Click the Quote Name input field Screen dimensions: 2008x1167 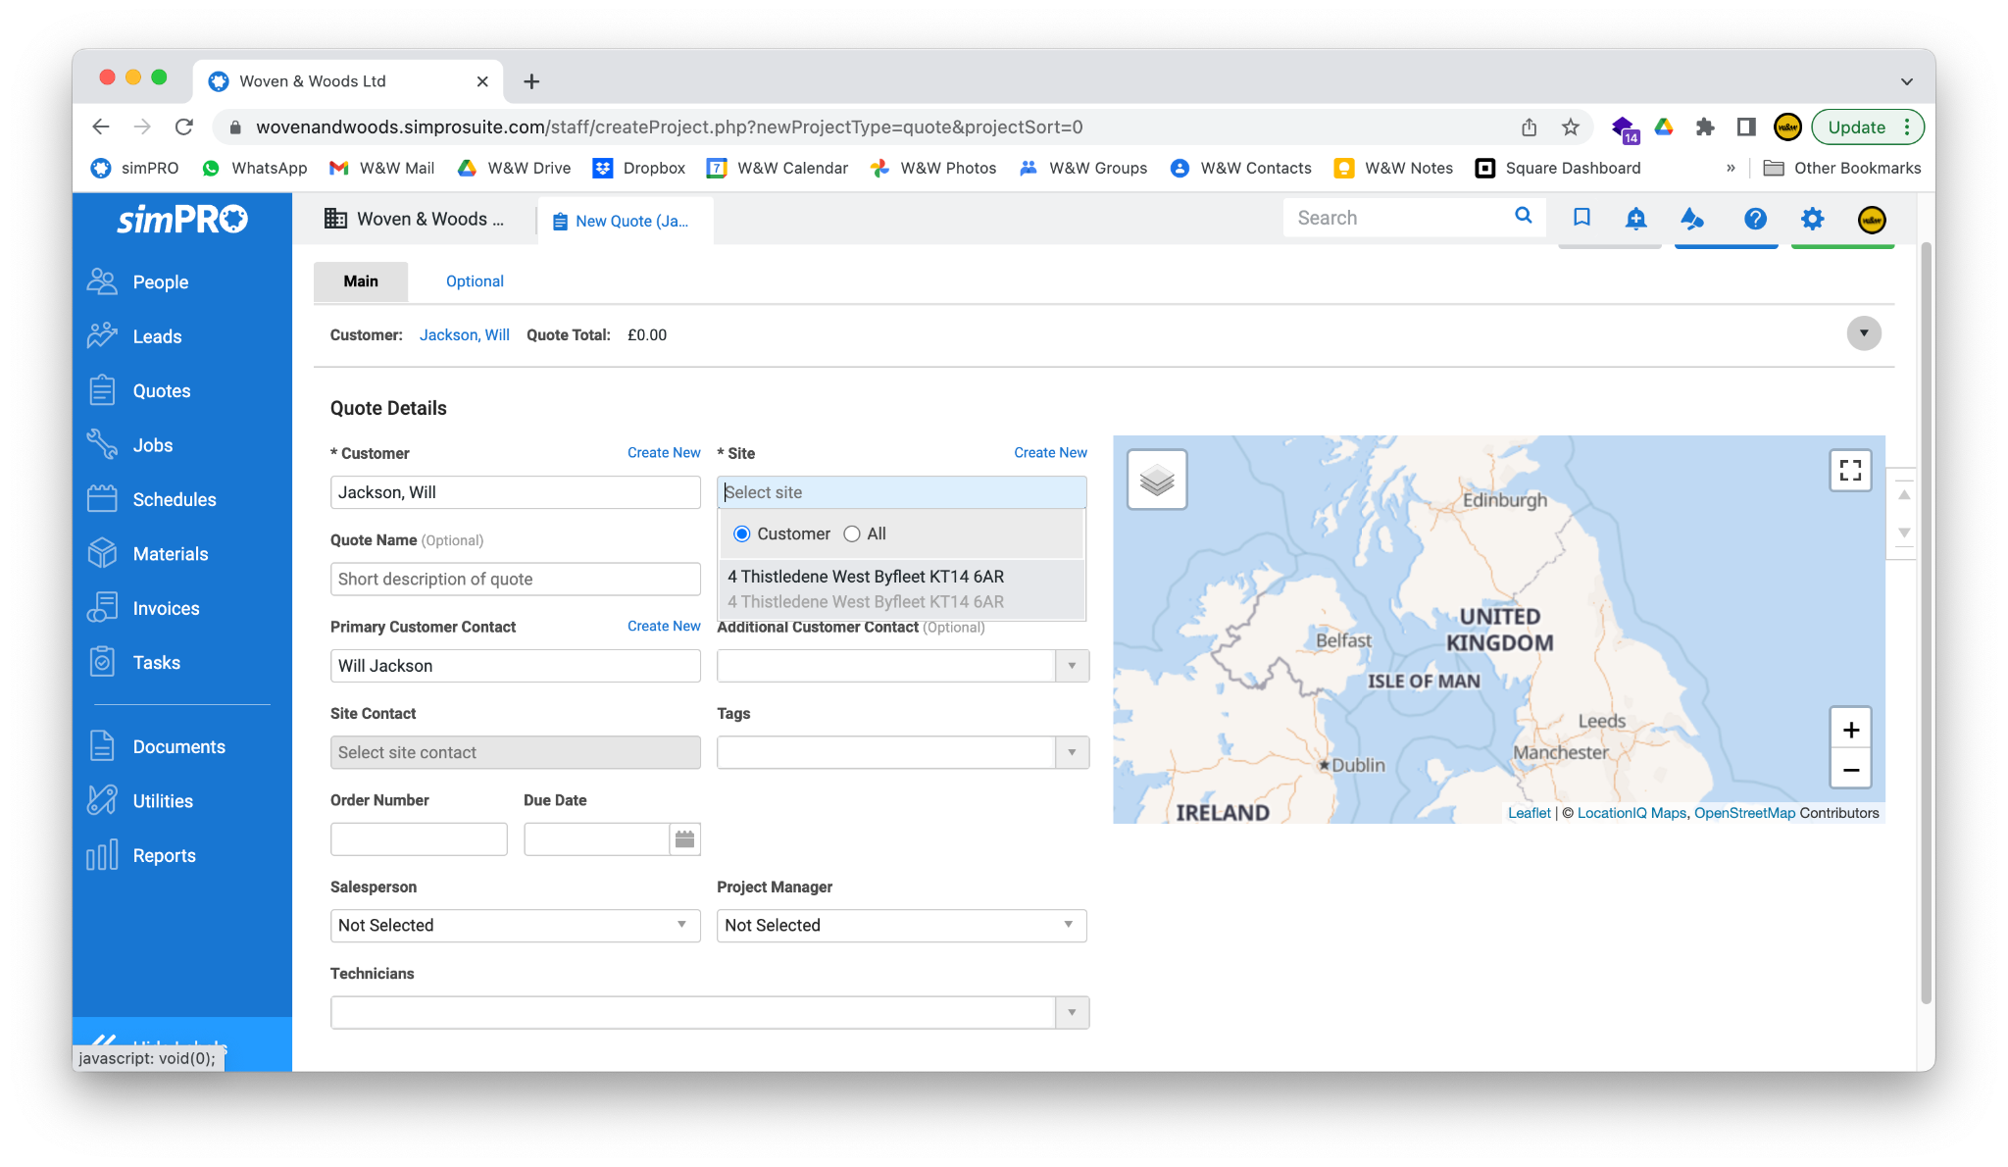[515, 579]
